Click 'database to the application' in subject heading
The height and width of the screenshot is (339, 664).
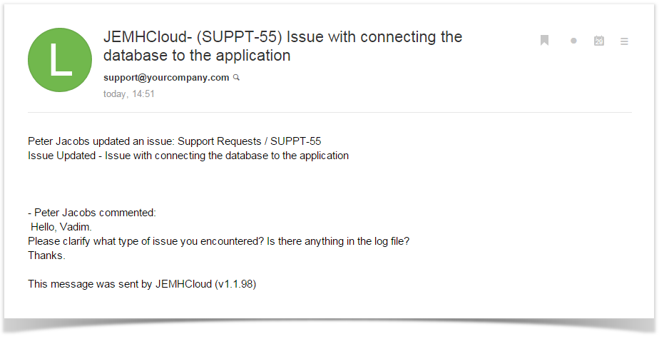point(197,56)
